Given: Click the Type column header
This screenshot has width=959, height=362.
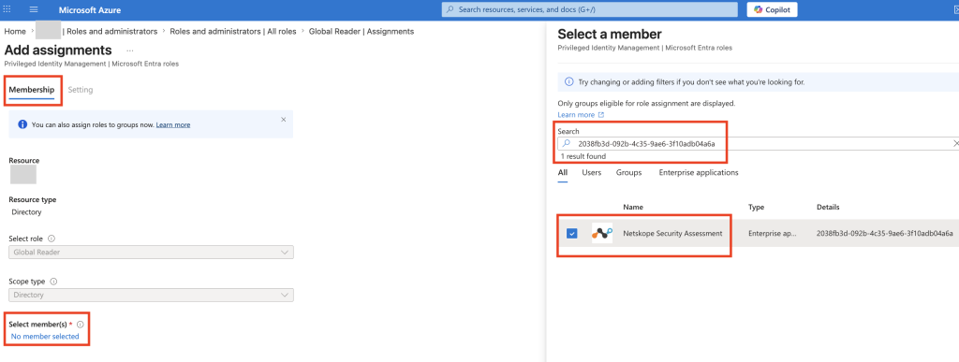Looking at the screenshot, I should 757,207.
